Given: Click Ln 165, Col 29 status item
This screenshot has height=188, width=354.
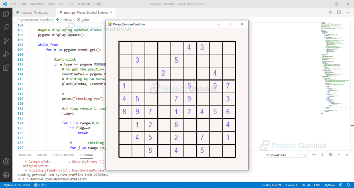Looking at the screenshot, I should pos(271,185).
